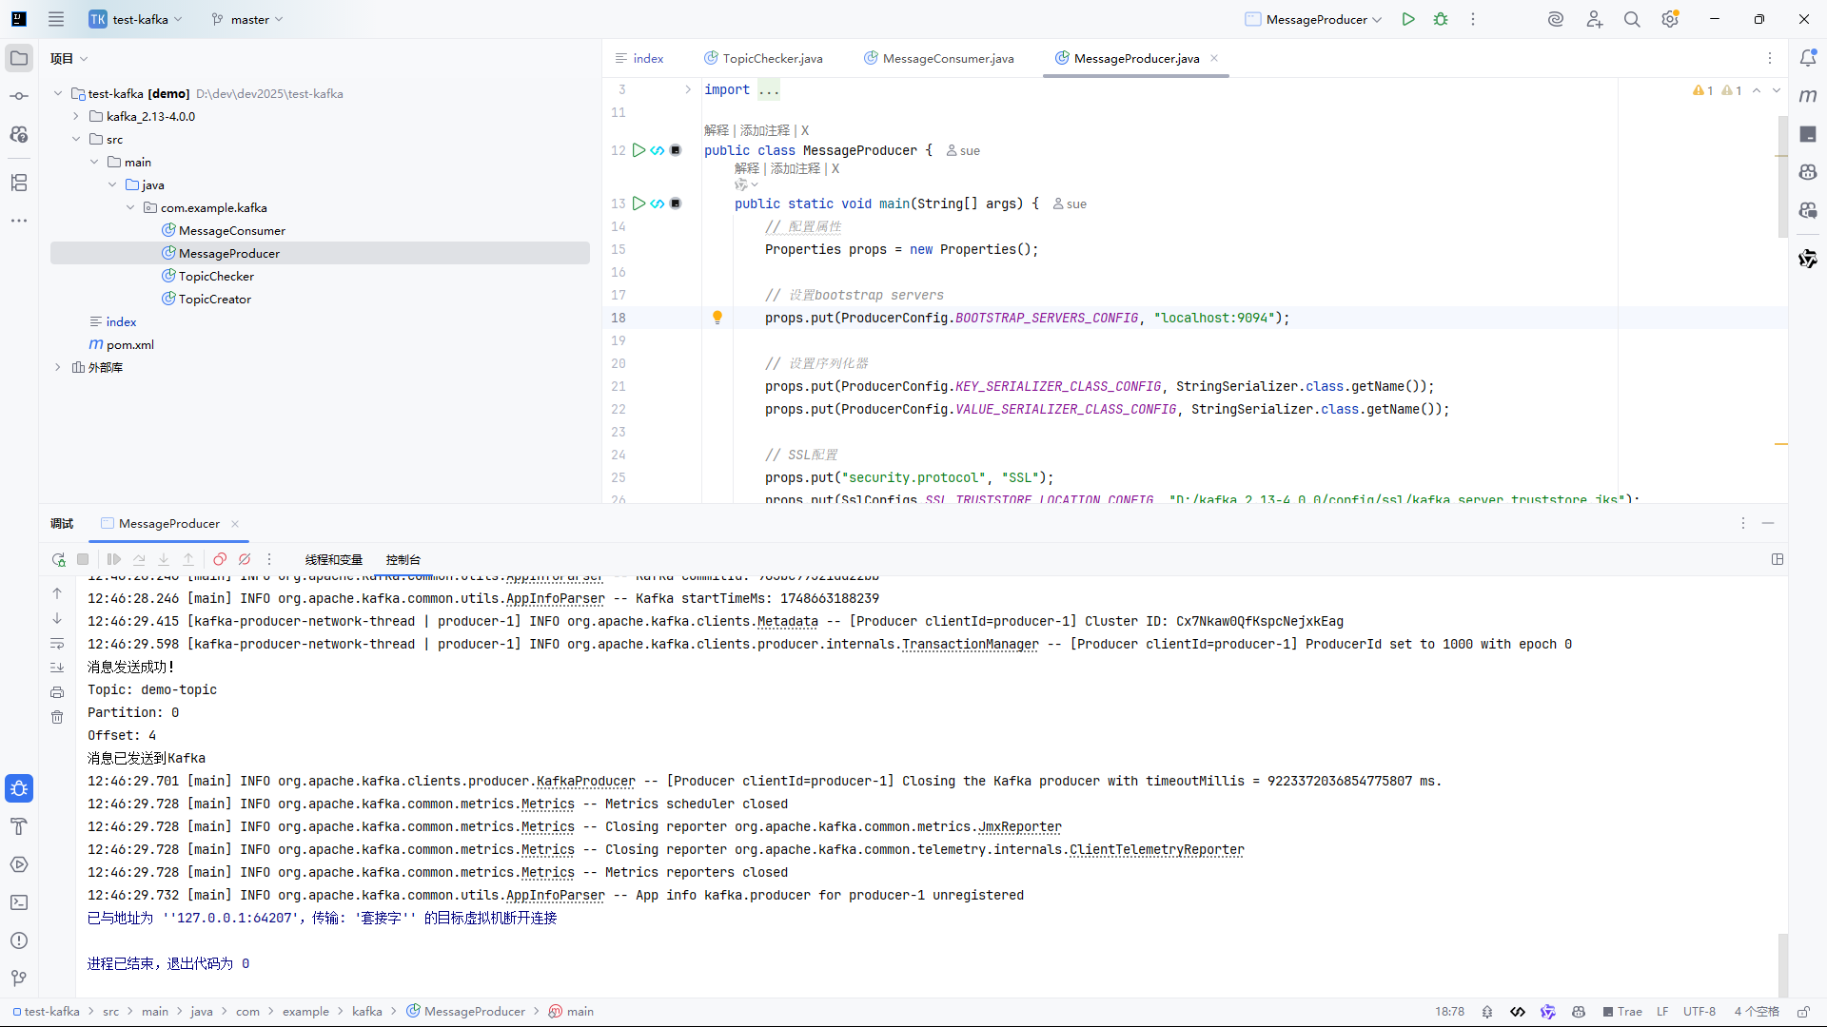Expand the folded import block on line 3
Screen dimensions: 1827x1027
[x=688, y=89]
